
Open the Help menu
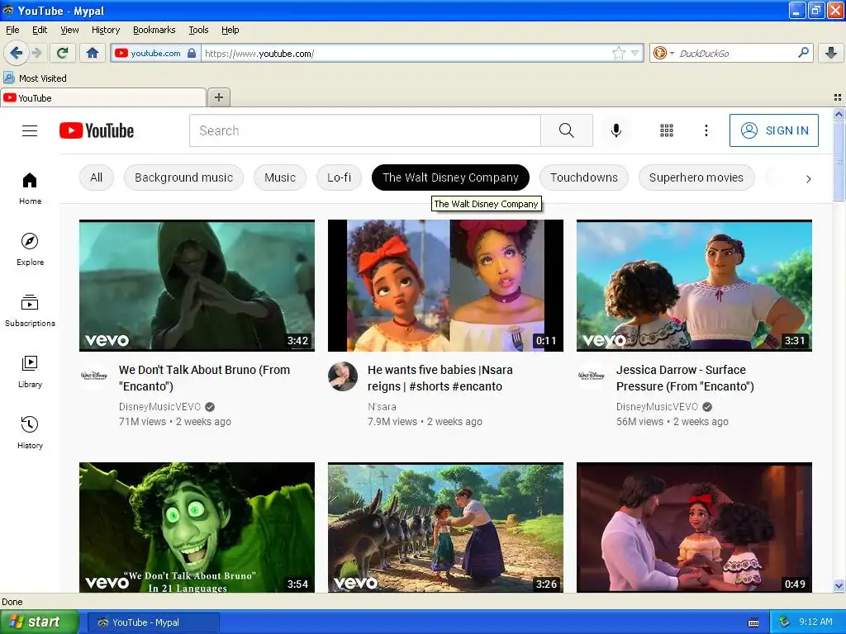230,30
